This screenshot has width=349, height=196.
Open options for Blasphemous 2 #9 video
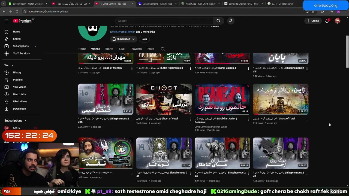(190, 173)
